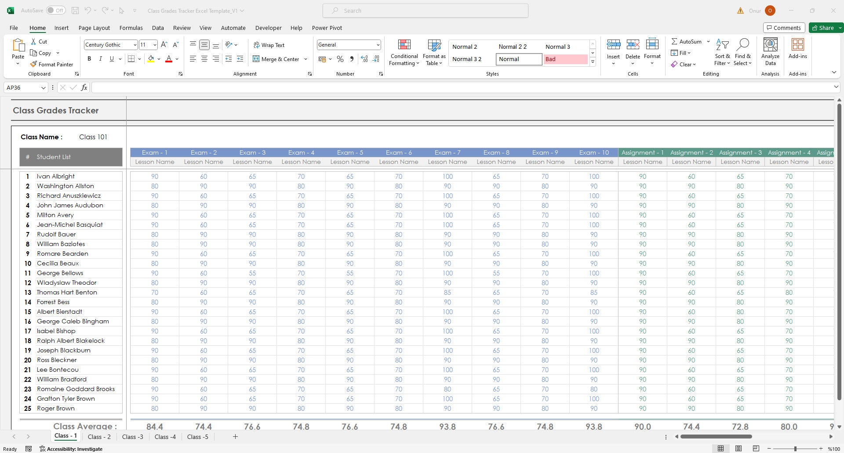Switch to the Formulas ribbon tab
Viewport: 844px width, 453px height.
click(131, 28)
